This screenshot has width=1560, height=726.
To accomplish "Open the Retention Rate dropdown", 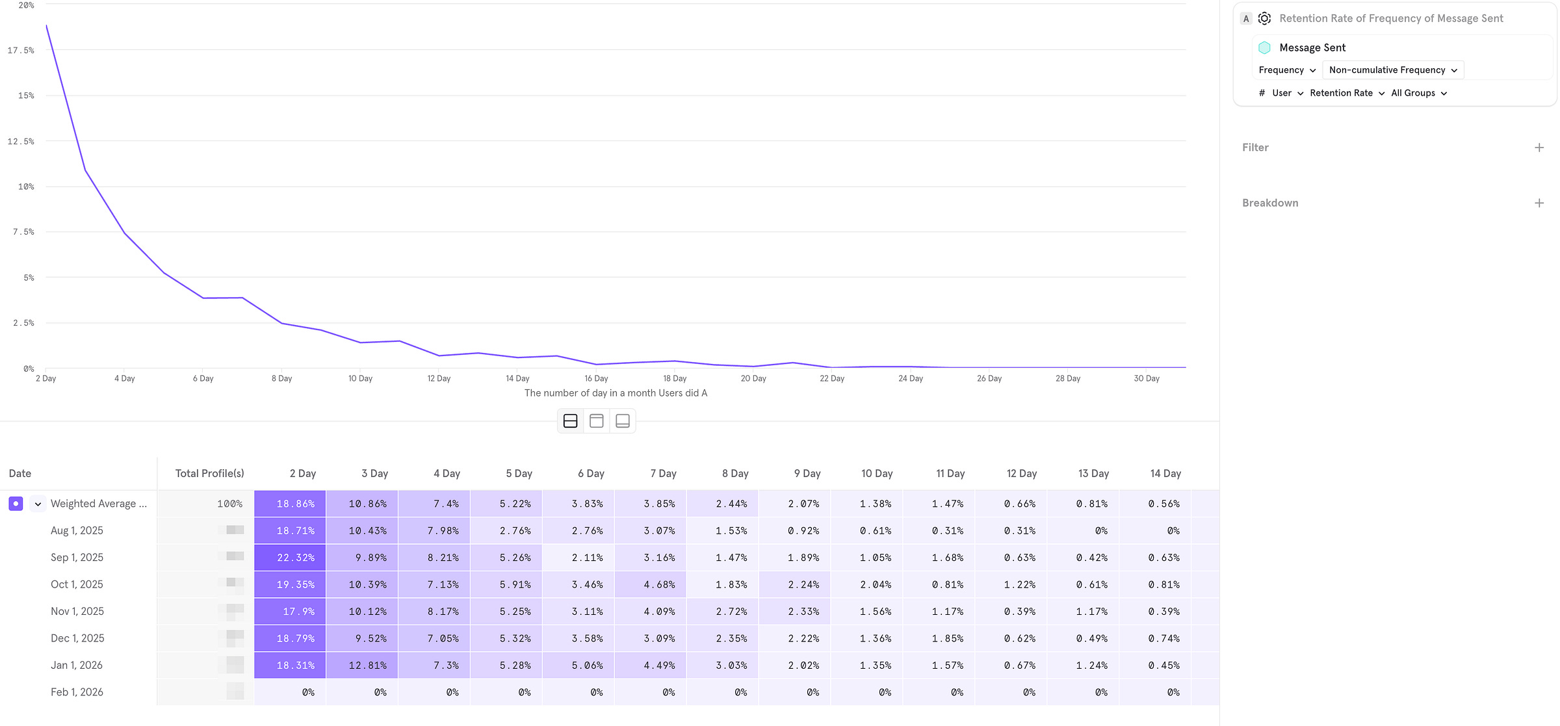I will [1347, 93].
